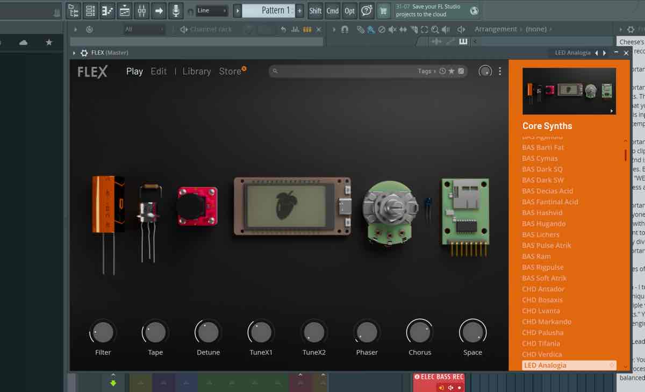Select the pencil draw tool in the playlist toolbar
The width and height of the screenshot is (645, 392).
(361, 30)
